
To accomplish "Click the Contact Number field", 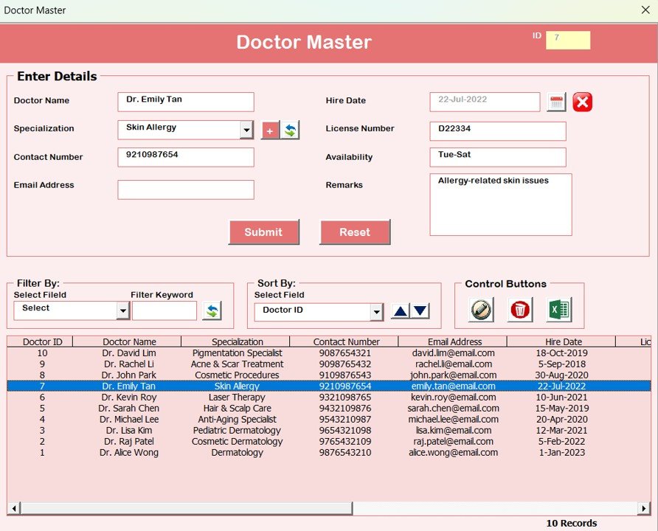I will tap(186, 157).
